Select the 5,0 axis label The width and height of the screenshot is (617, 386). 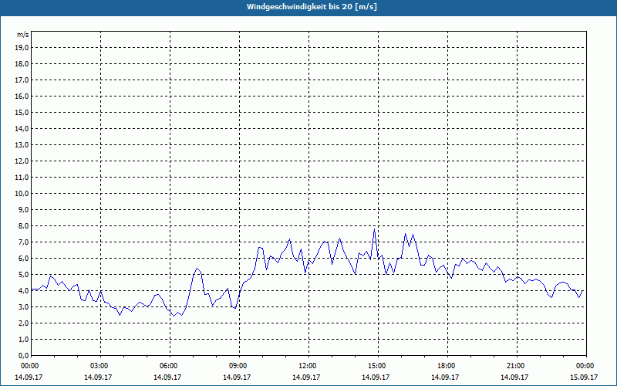coord(23,275)
